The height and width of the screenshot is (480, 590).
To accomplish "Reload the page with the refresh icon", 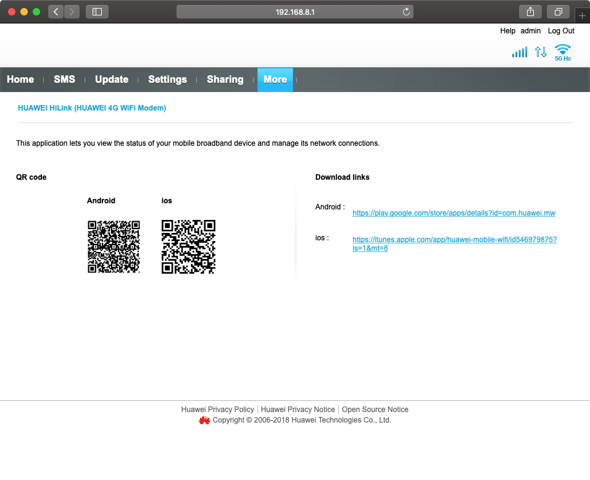I will click(406, 12).
